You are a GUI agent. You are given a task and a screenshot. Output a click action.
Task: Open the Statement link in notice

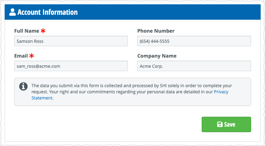point(42,98)
